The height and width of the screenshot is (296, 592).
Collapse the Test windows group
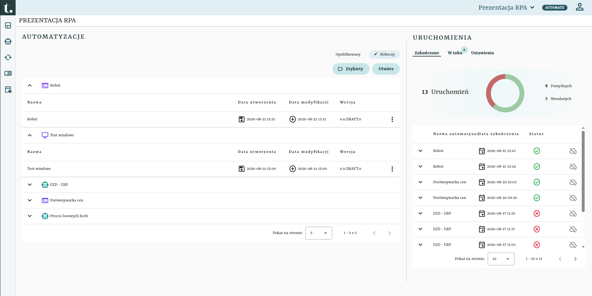(30, 135)
